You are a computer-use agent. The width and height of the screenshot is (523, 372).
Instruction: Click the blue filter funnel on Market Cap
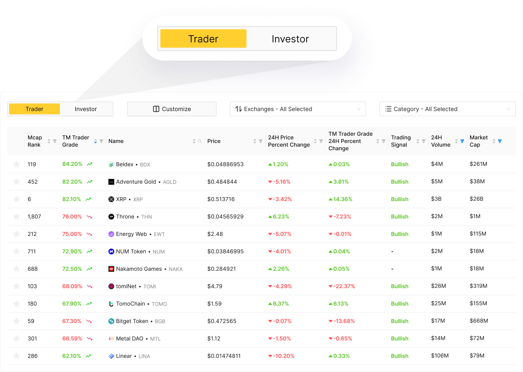click(500, 141)
